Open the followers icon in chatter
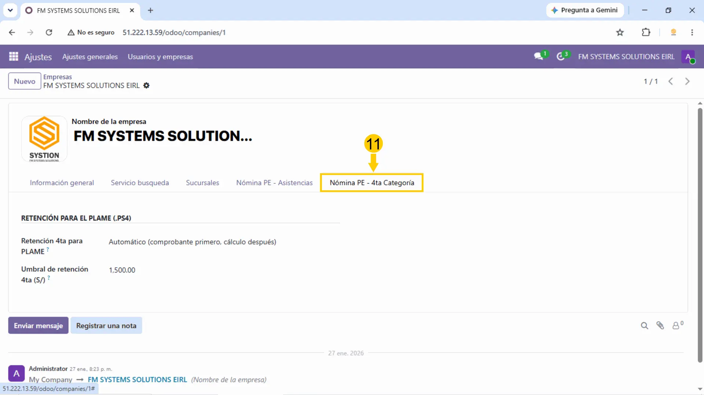 [x=677, y=325]
